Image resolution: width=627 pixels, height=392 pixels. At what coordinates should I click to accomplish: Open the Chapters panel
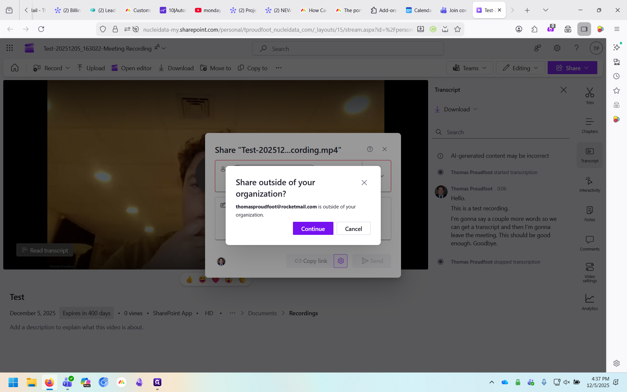coord(589,125)
